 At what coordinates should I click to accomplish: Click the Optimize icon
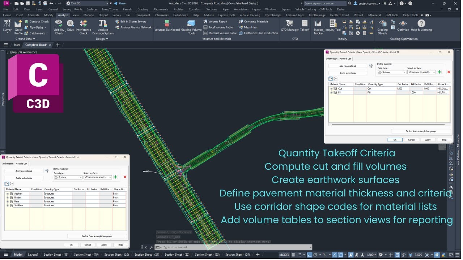click(403, 26)
